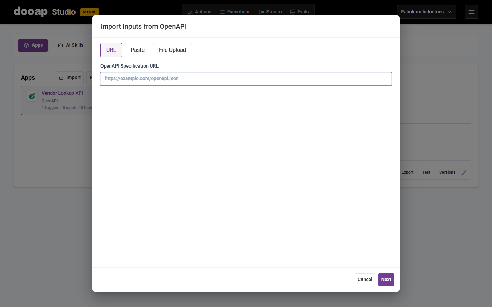The height and width of the screenshot is (307, 492).
Task: Switch to the AI Skills tab
Action: pyautogui.click(x=70, y=45)
